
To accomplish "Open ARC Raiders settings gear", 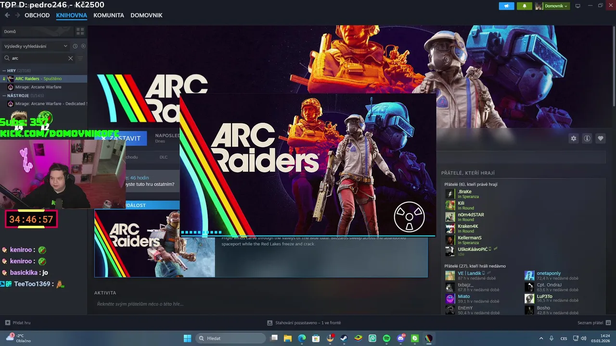I will pos(574,138).
